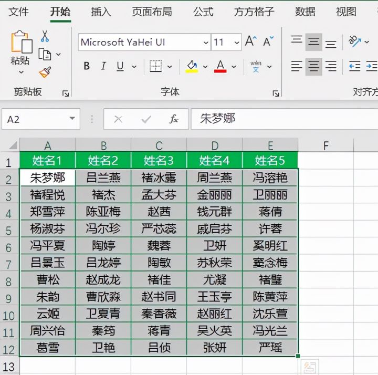Click the text orientation icon

(x=354, y=41)
